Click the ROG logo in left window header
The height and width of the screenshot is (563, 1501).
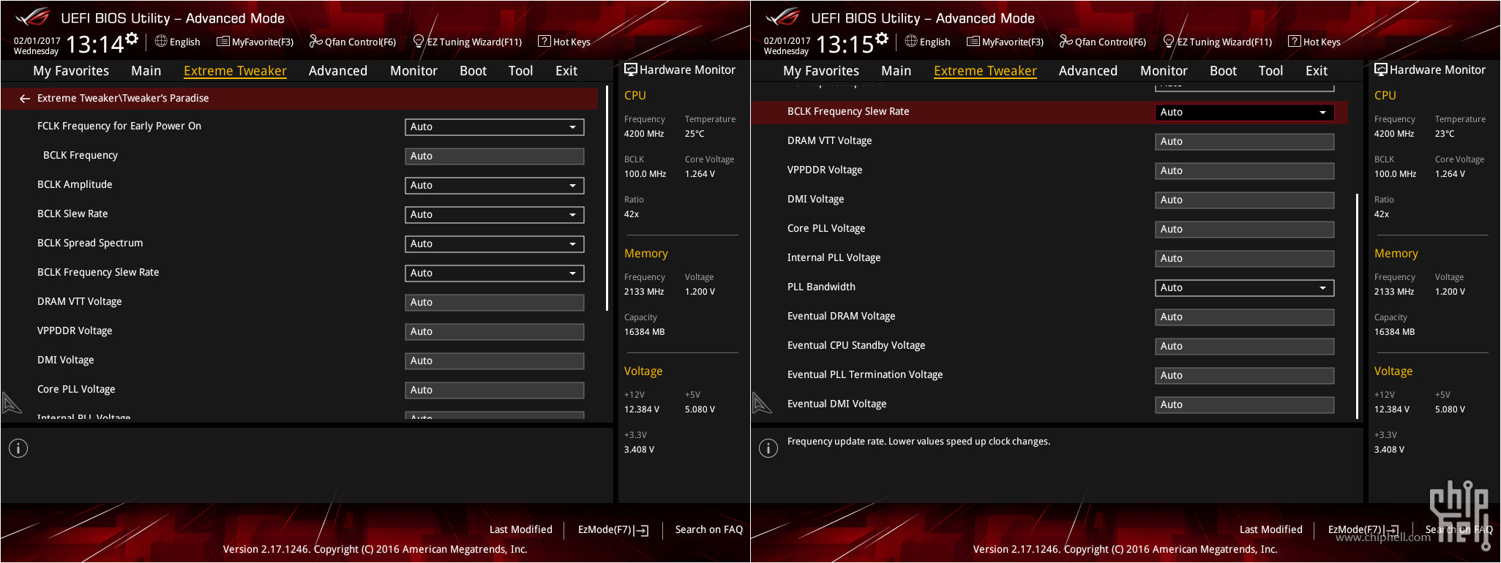click(x=32, y=17)
